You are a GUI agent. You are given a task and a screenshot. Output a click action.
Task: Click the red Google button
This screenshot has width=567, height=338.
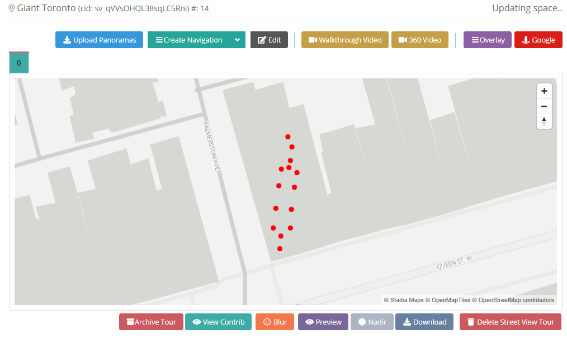pos(538,40)
